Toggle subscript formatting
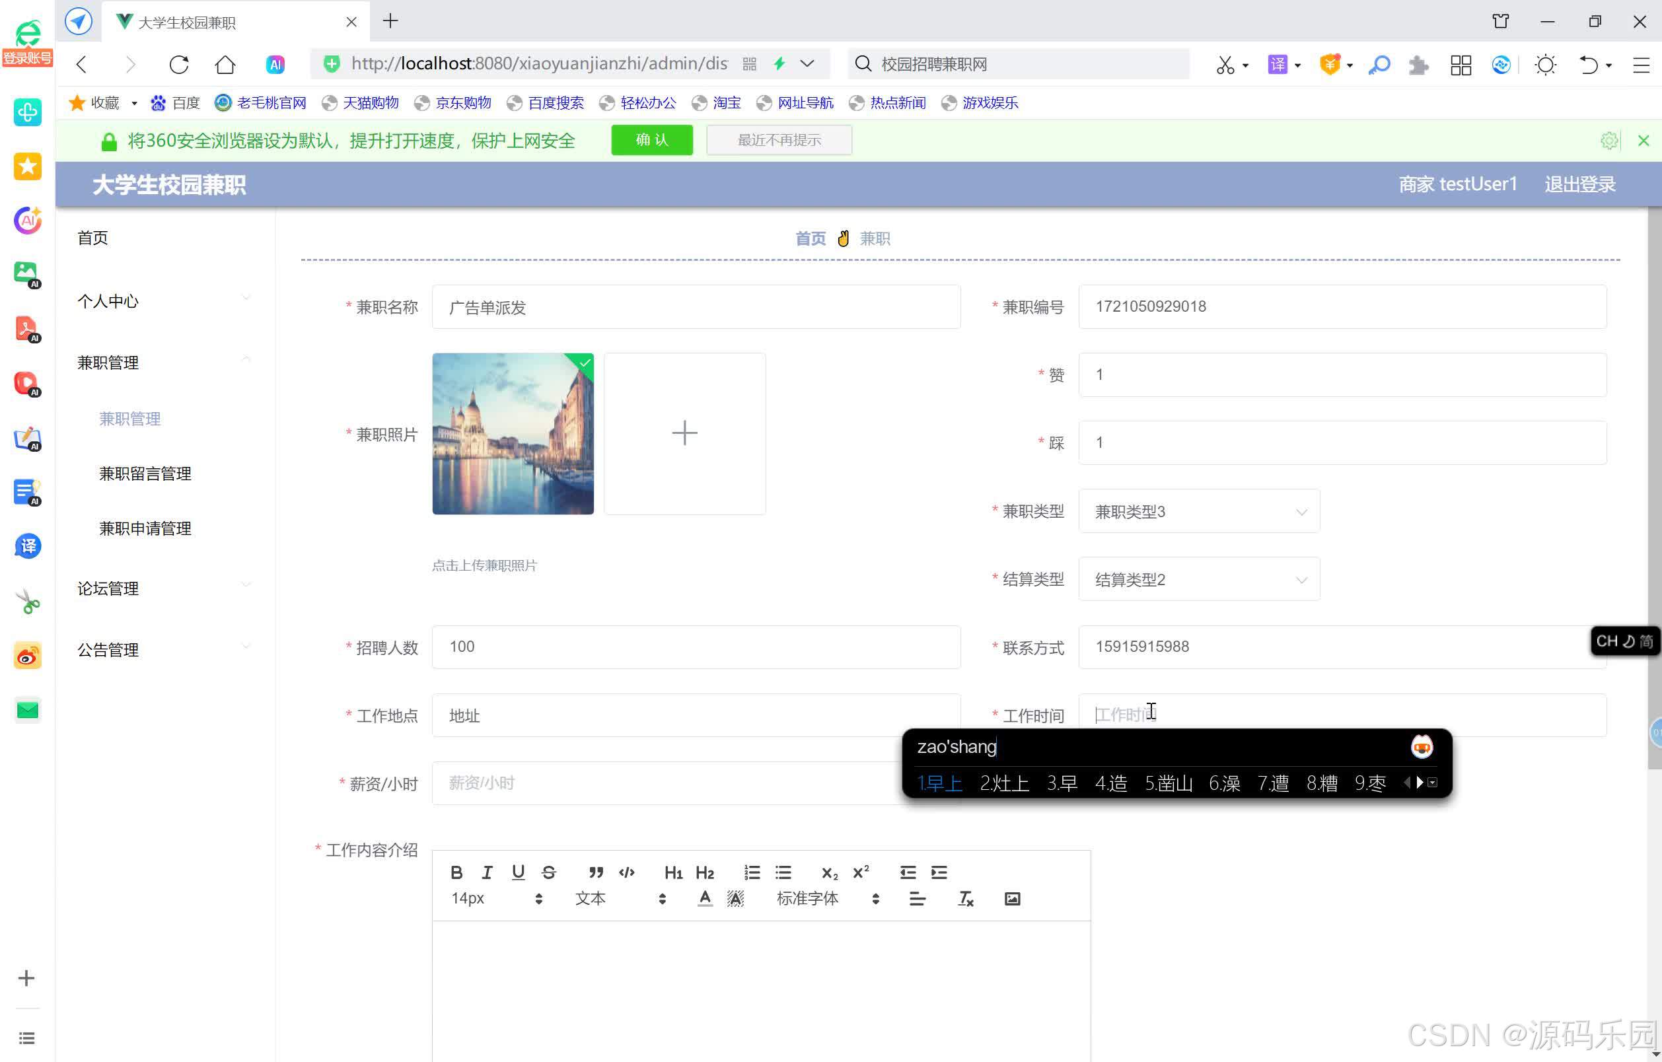The height and width of the screenshot is (1062, 1662). click(x=828, y=872)
